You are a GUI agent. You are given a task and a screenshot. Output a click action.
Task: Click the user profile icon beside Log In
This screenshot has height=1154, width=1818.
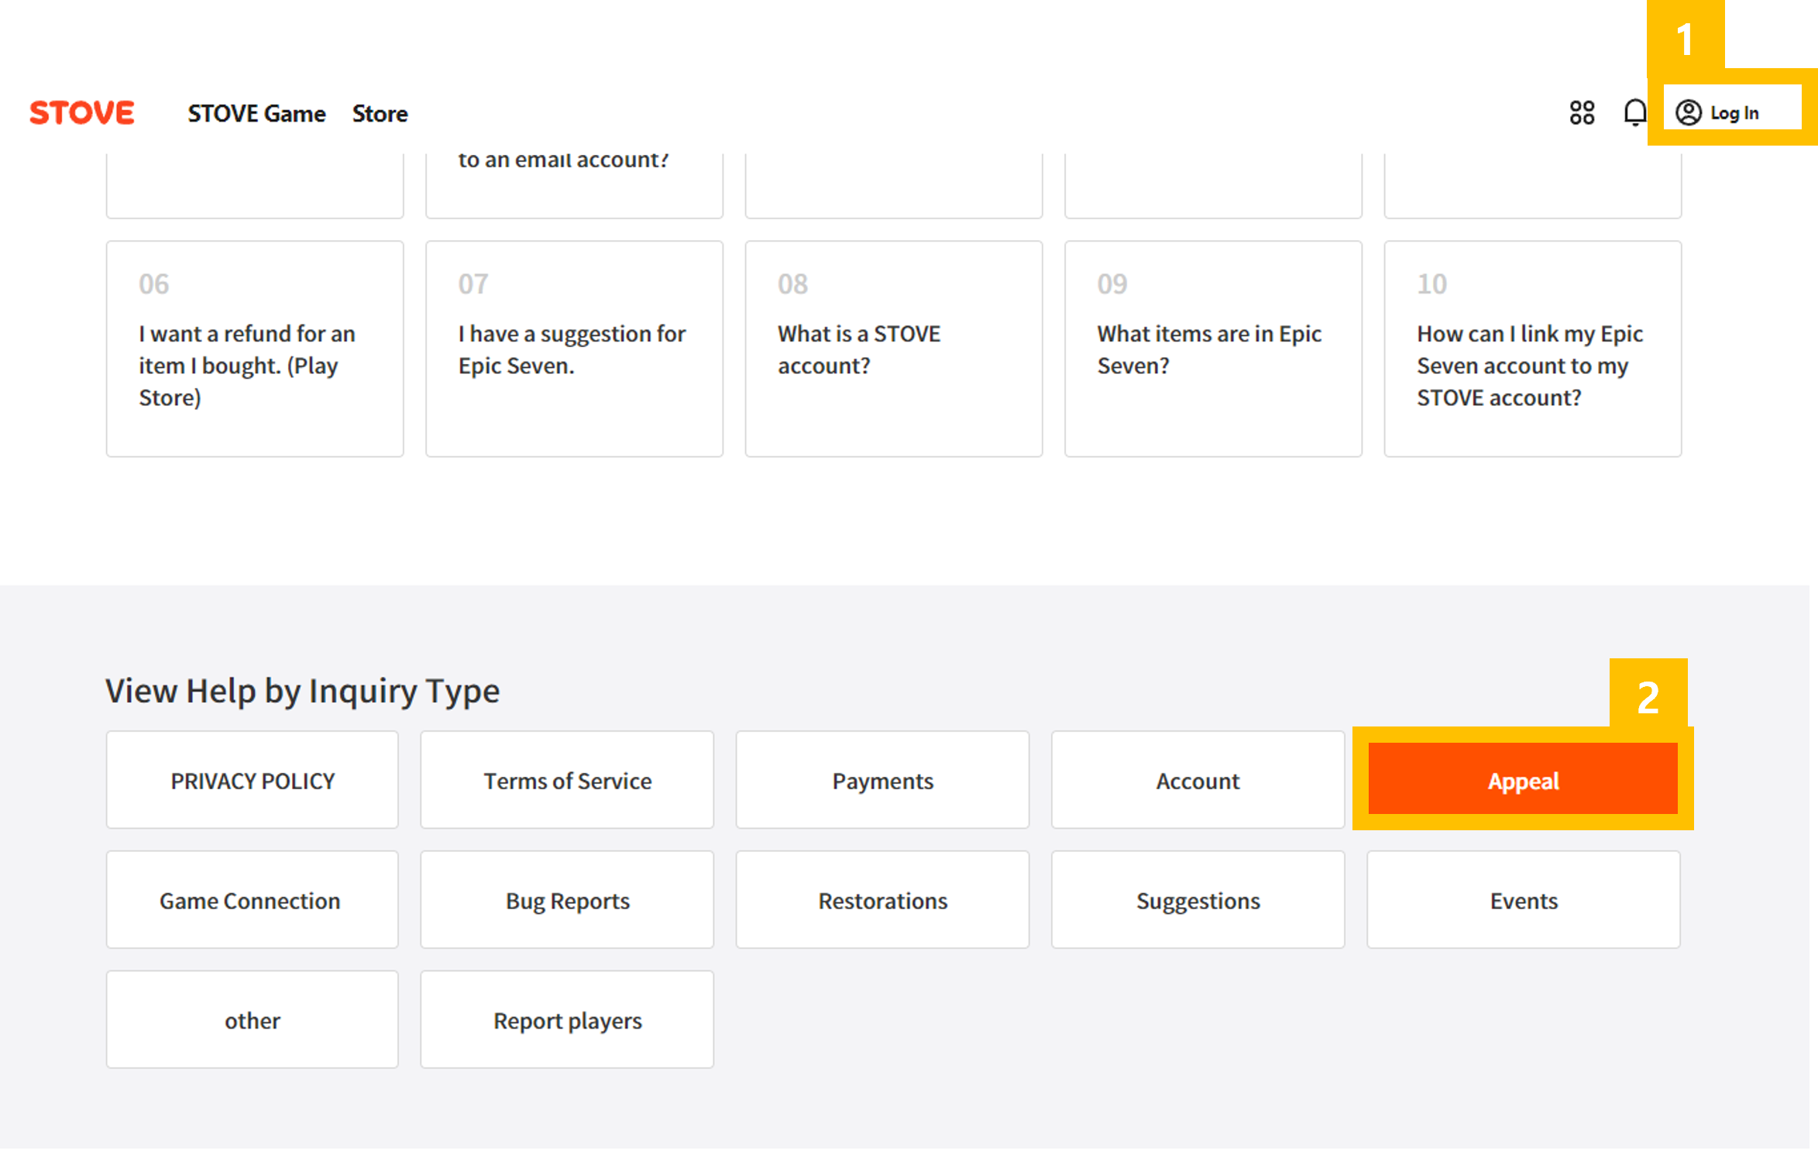(x=1688, y=113)
